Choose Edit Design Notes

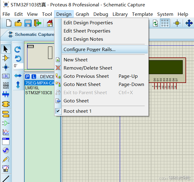[105, 39]
